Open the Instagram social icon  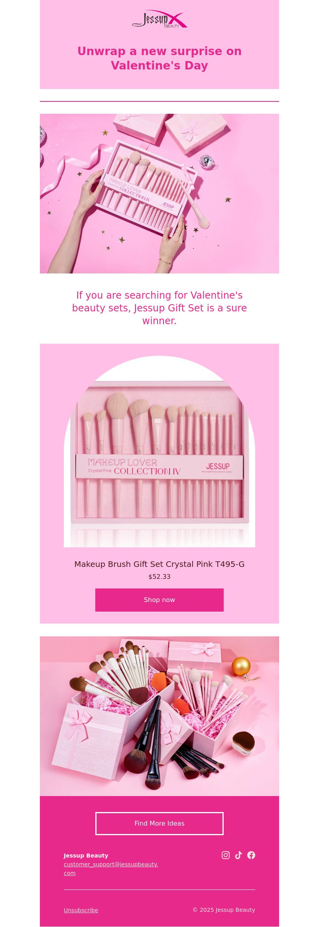point(226,855)
